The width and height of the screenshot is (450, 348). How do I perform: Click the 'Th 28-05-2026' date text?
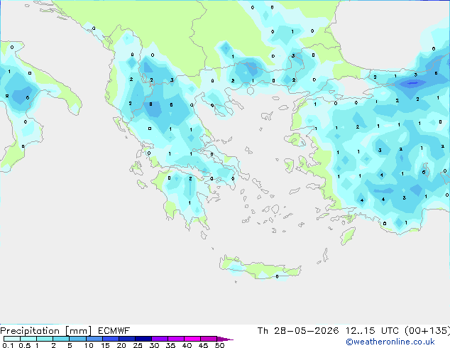[x=298, y=331]
